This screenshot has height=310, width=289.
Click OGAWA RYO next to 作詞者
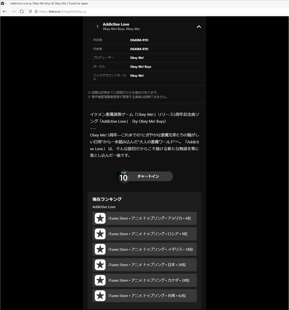click(x=139, y=40)
